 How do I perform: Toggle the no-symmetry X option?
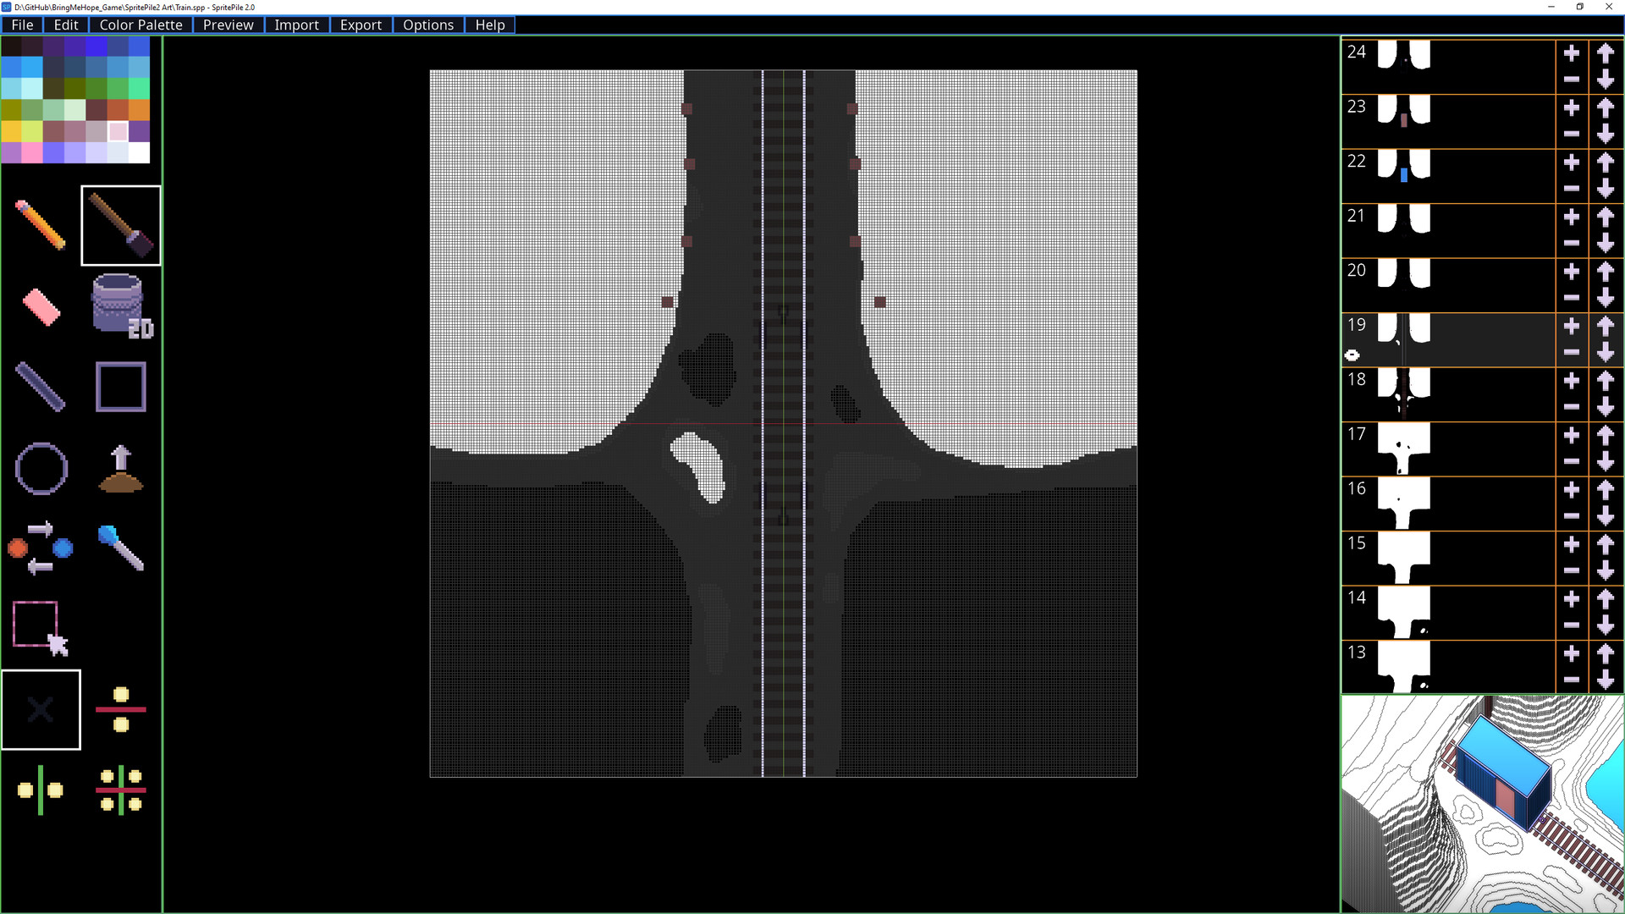pos(41,709)
